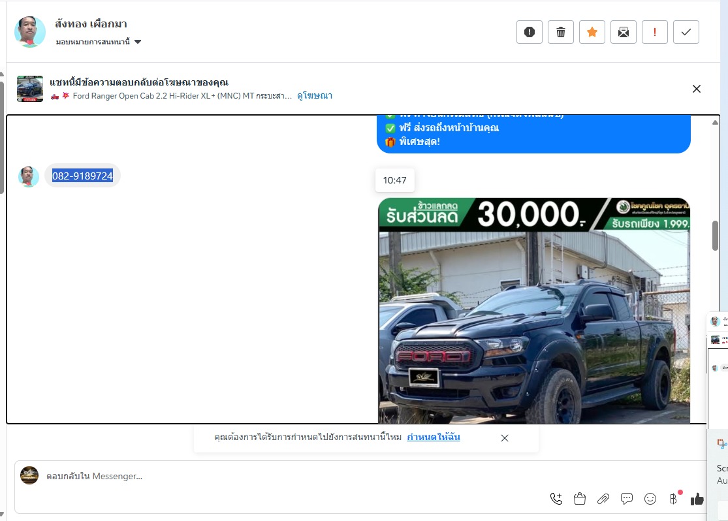
Task: Click the phone call request icon
Action: point(556,499)
